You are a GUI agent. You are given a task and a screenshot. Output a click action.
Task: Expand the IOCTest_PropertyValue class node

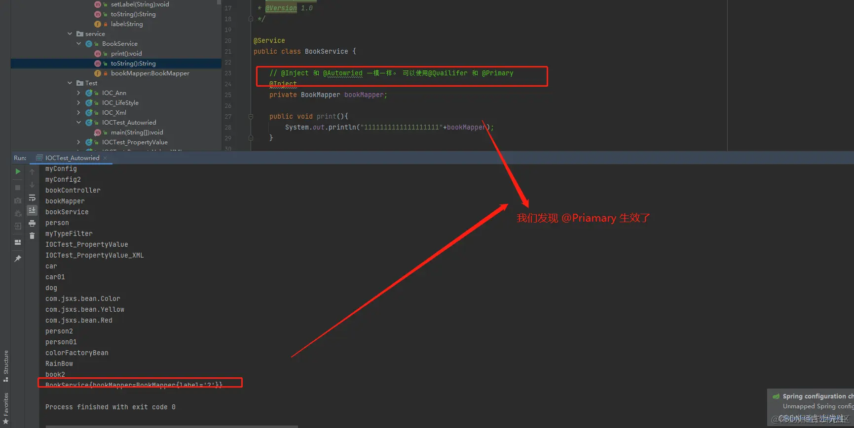tap(79, 142)
